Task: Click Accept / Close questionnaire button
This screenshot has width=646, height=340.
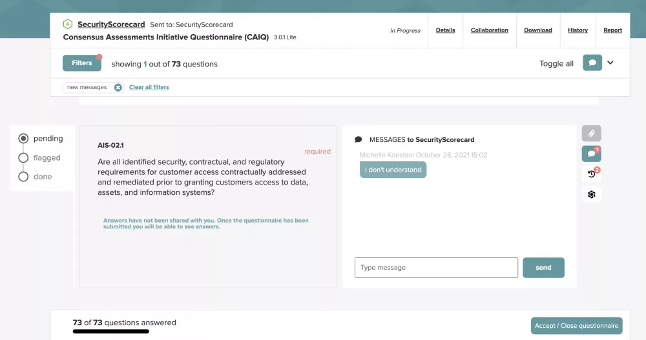Action: [x=576, y=326]
